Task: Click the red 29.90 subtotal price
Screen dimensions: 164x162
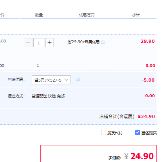Action: tap(148, 41)
